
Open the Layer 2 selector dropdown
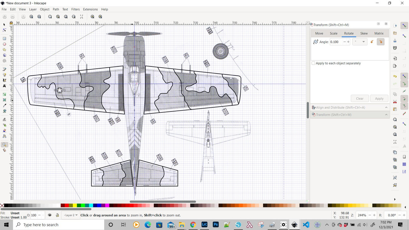point(70,215)
